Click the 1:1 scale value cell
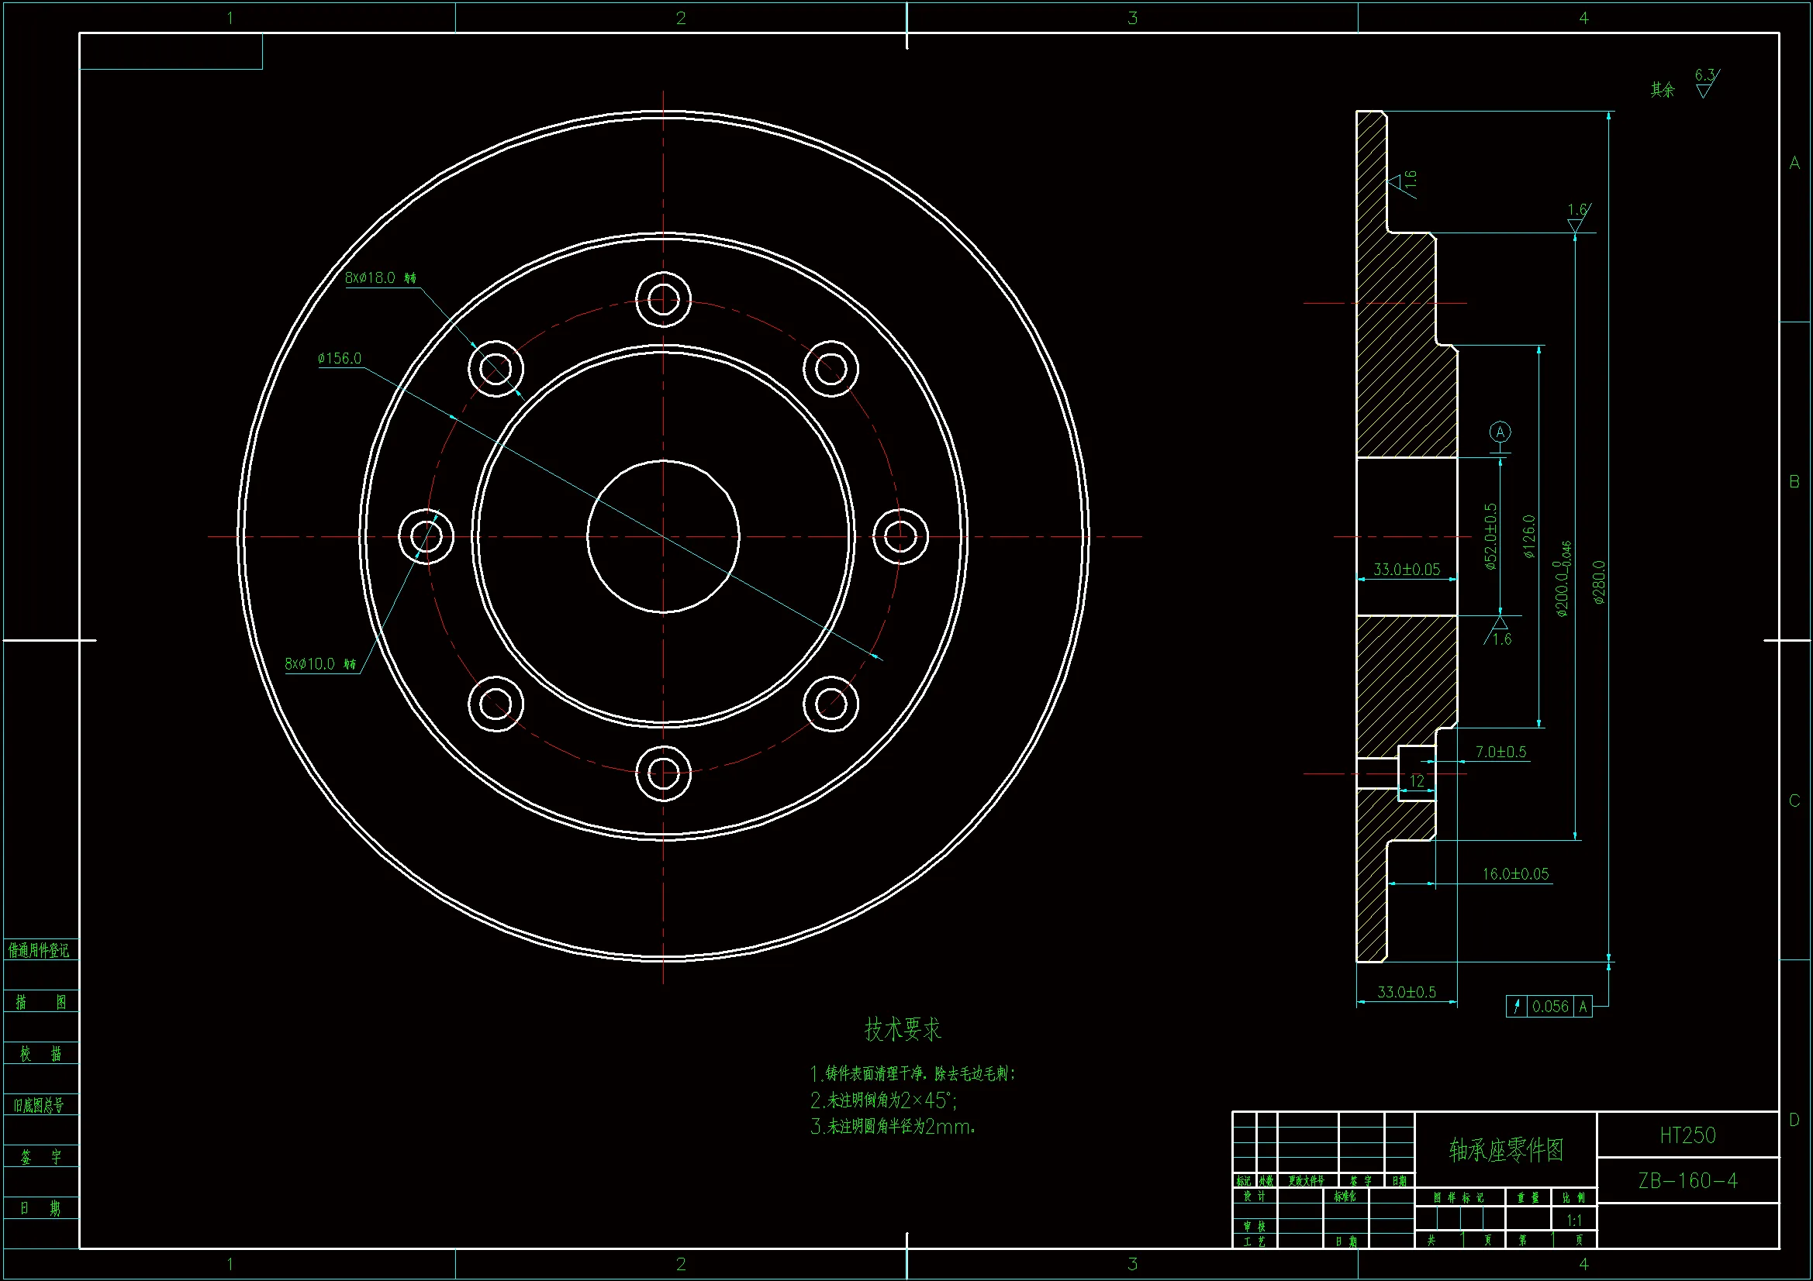Screen dimensions: 1813x1281 pos(1573,1221)
